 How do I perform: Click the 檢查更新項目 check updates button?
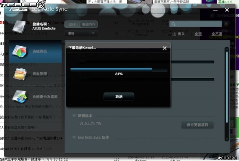[197, 125]
